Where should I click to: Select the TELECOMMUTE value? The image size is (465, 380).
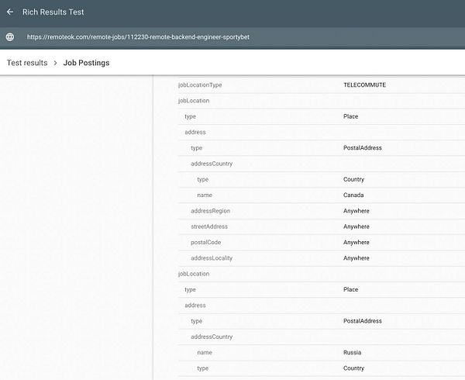pyautogui.click(x=364, y=85)
